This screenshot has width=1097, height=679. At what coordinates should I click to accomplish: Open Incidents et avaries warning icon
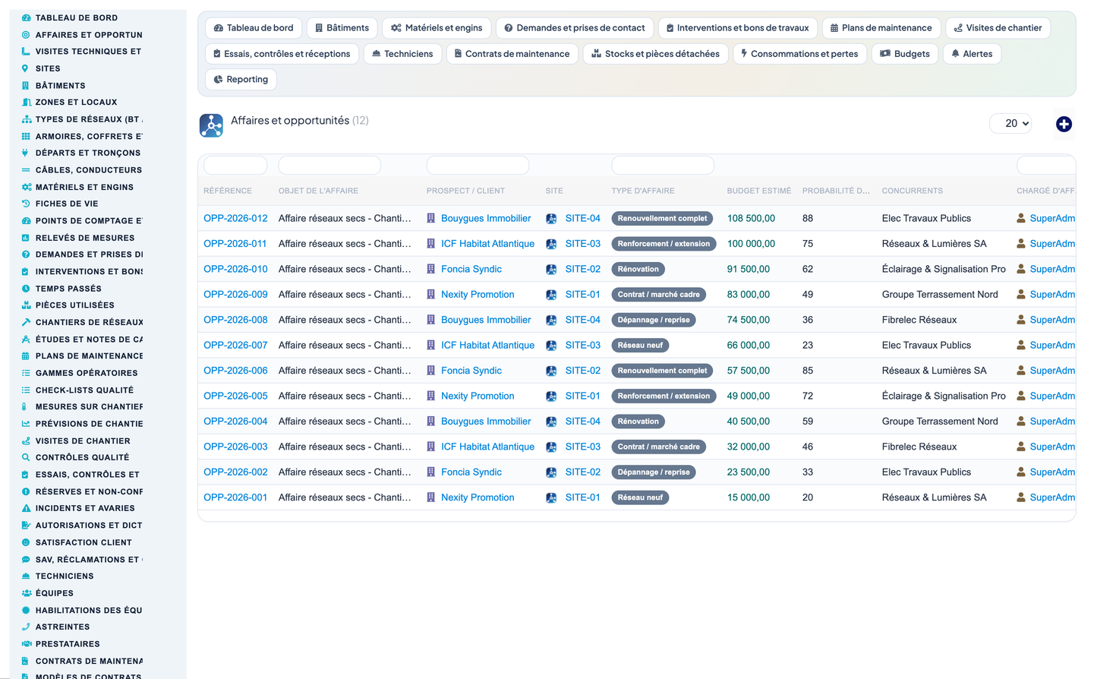pos(26,508)
